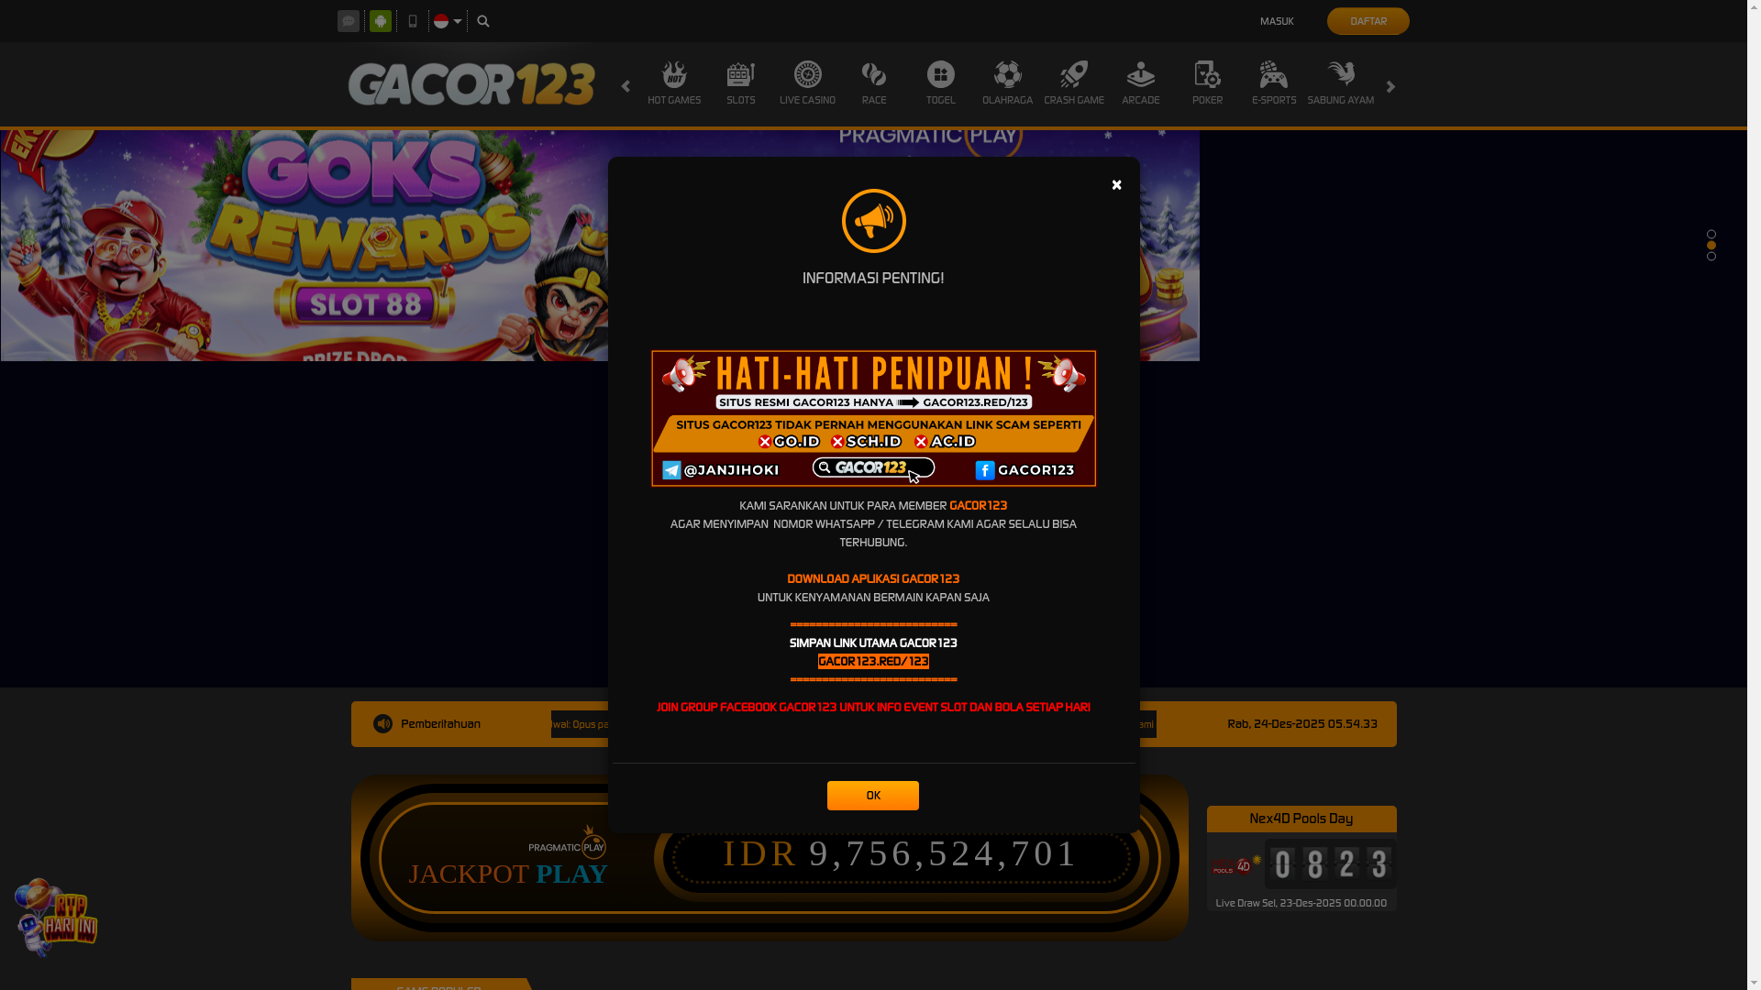Click the Nex4D pools logo
Image resolution: width=1761 pixels, height=990 pixels.
(x=1235, y=865)
